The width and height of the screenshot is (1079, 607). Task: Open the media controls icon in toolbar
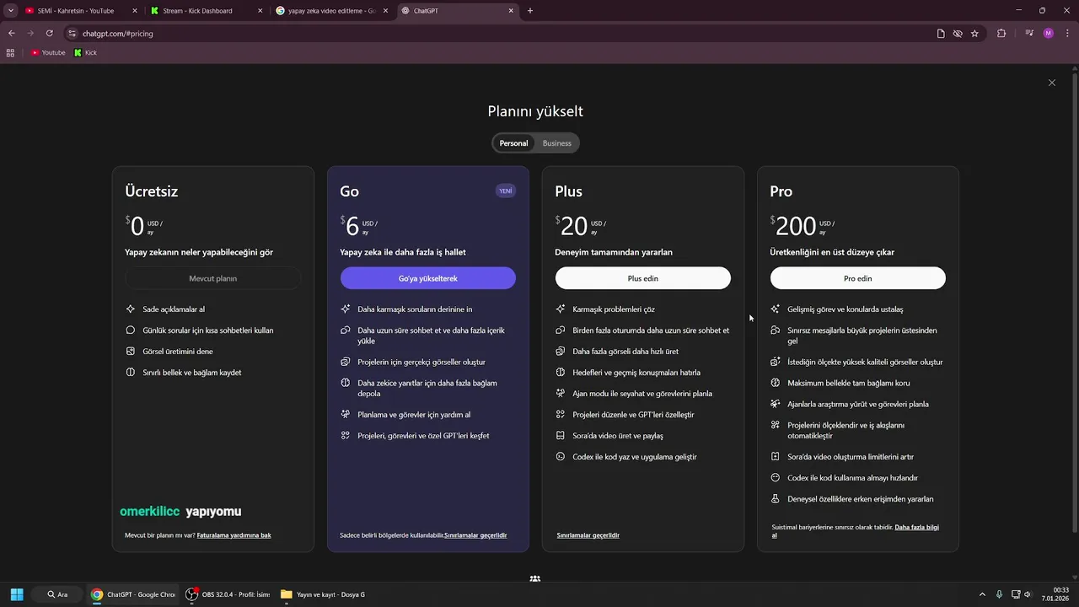(1029, 34)
